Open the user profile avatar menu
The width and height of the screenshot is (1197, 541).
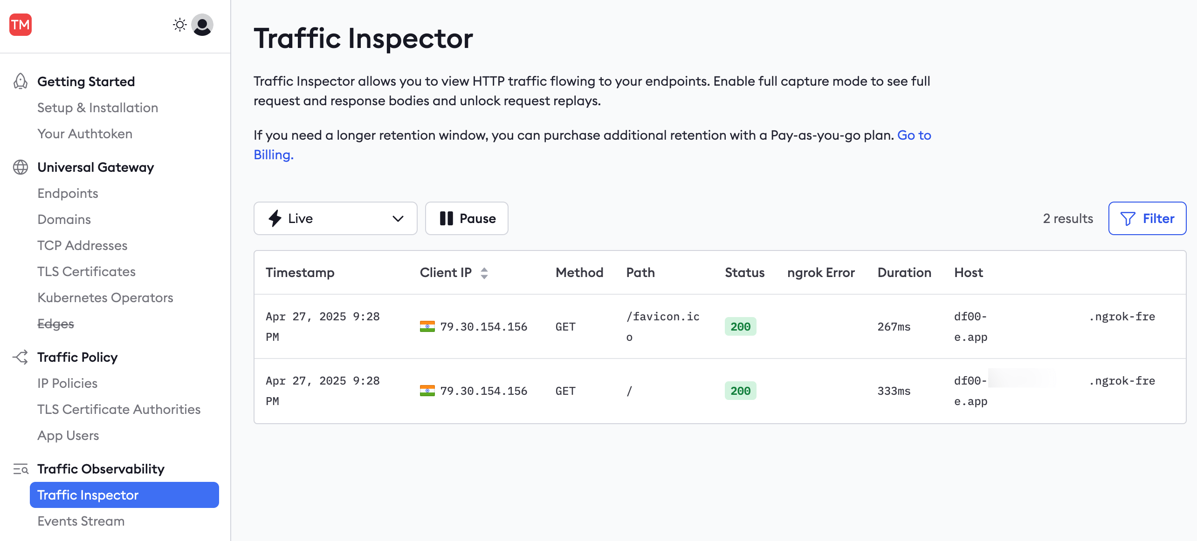pyautogui.click(x=201, y=25)
